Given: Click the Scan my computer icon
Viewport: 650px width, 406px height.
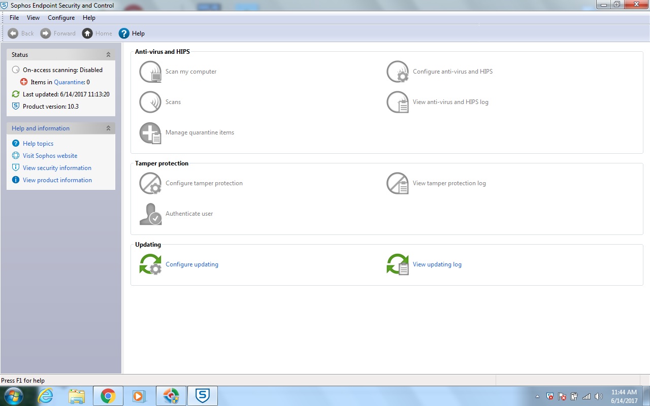Looking at the screenshot, I should click(150, 72).
